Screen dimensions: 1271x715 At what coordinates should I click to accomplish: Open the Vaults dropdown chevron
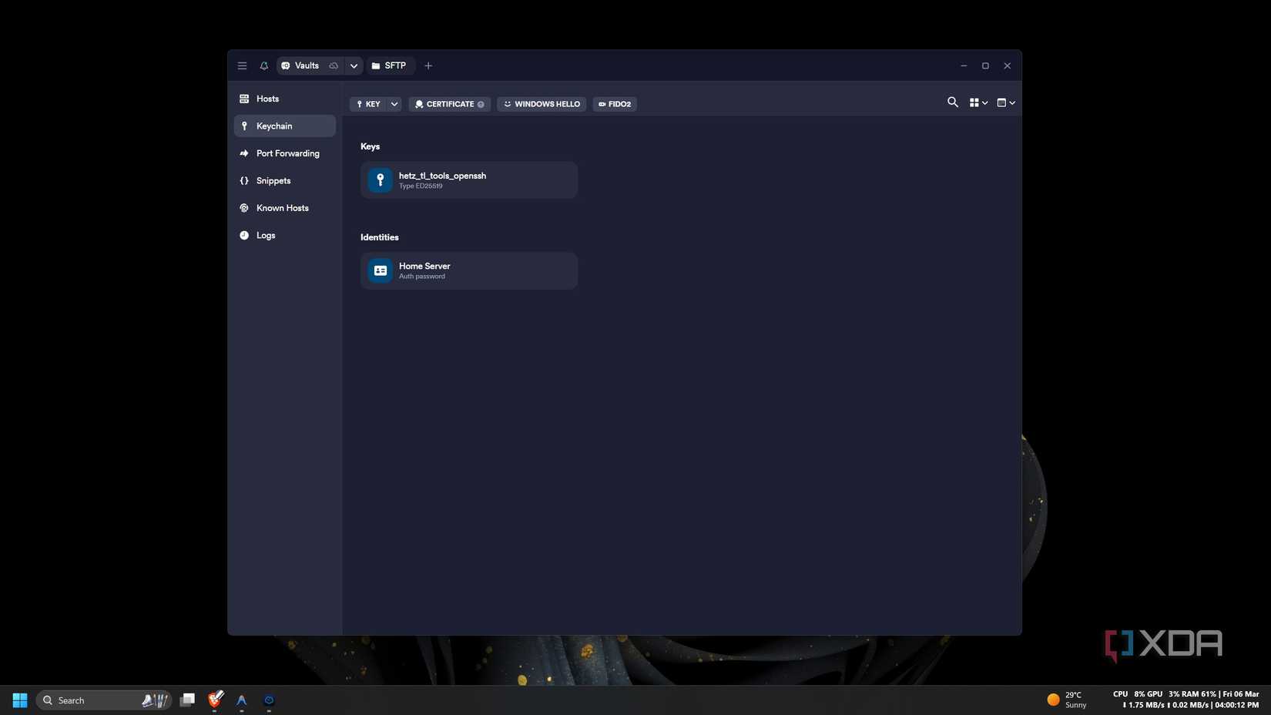click(x=354, y=65)
